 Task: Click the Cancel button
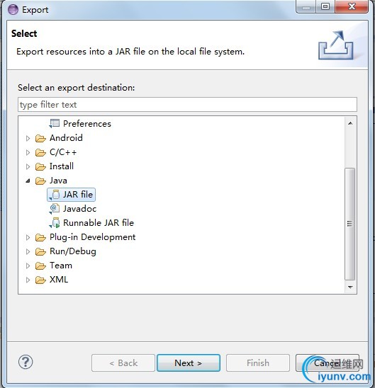coord(328,363)
